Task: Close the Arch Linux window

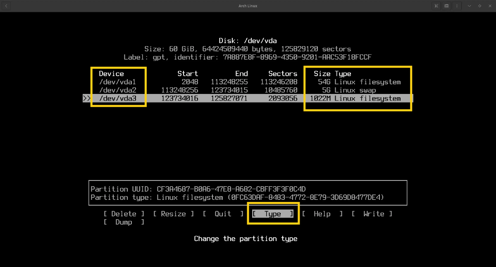Action: point(489,6)
